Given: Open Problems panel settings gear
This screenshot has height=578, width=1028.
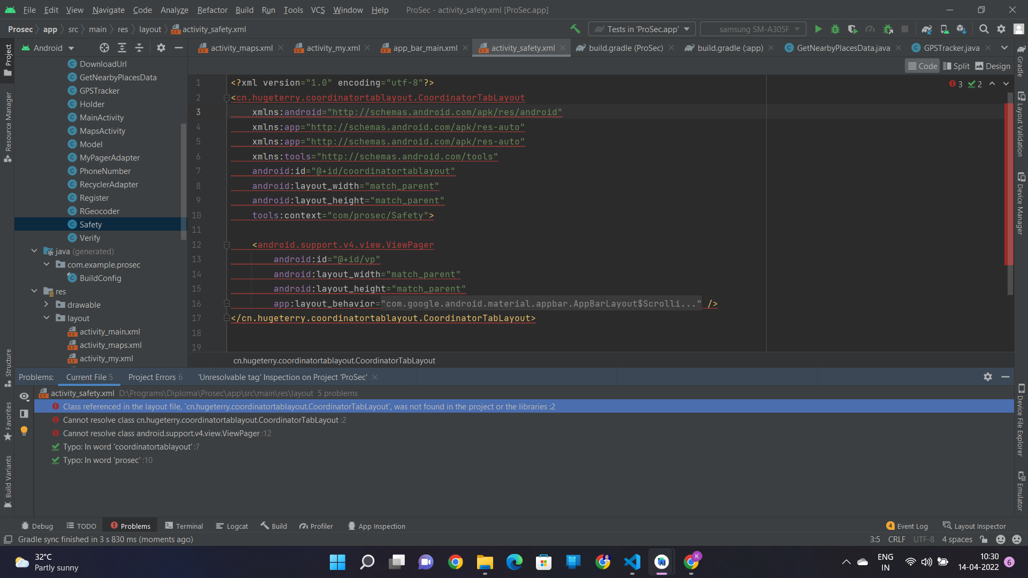Looking at the screenshot, I should [988, 377].
